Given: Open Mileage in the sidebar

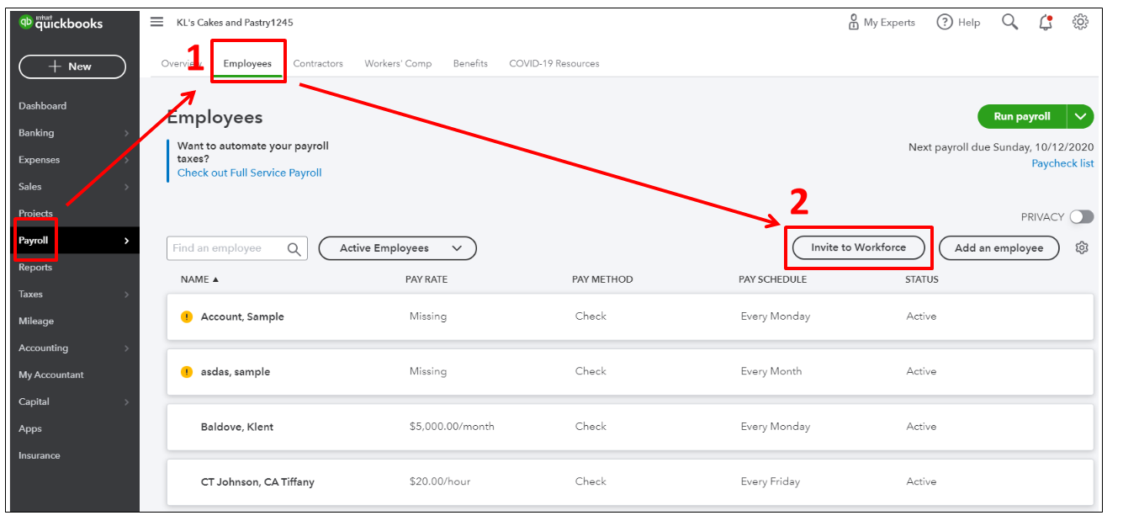Looking at the screenshot, I should click(x=36, y=321).
